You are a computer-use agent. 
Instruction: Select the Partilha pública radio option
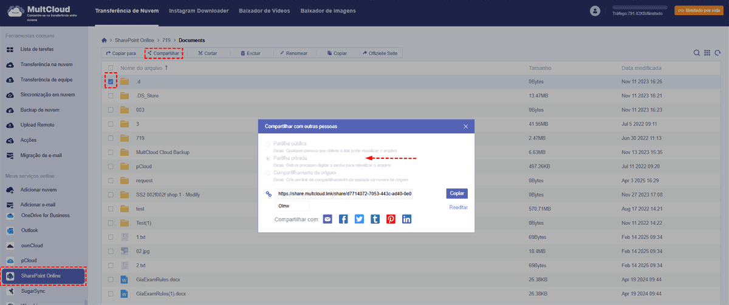(x=267, y=144)
